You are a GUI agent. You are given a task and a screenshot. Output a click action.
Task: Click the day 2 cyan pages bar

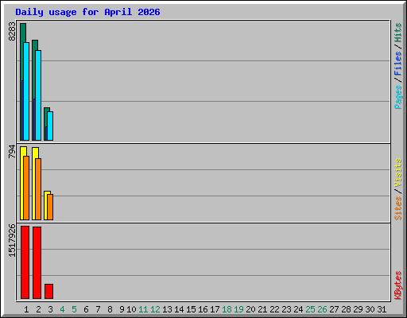pyautogui.click(x=38, y=95)
